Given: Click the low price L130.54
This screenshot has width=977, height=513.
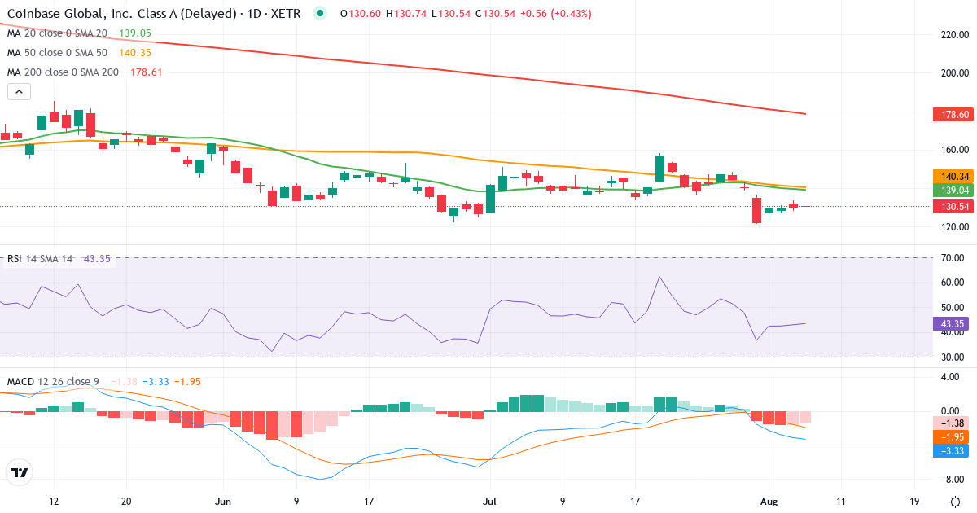Looking at the screenshot, I should tap(451, 14).
